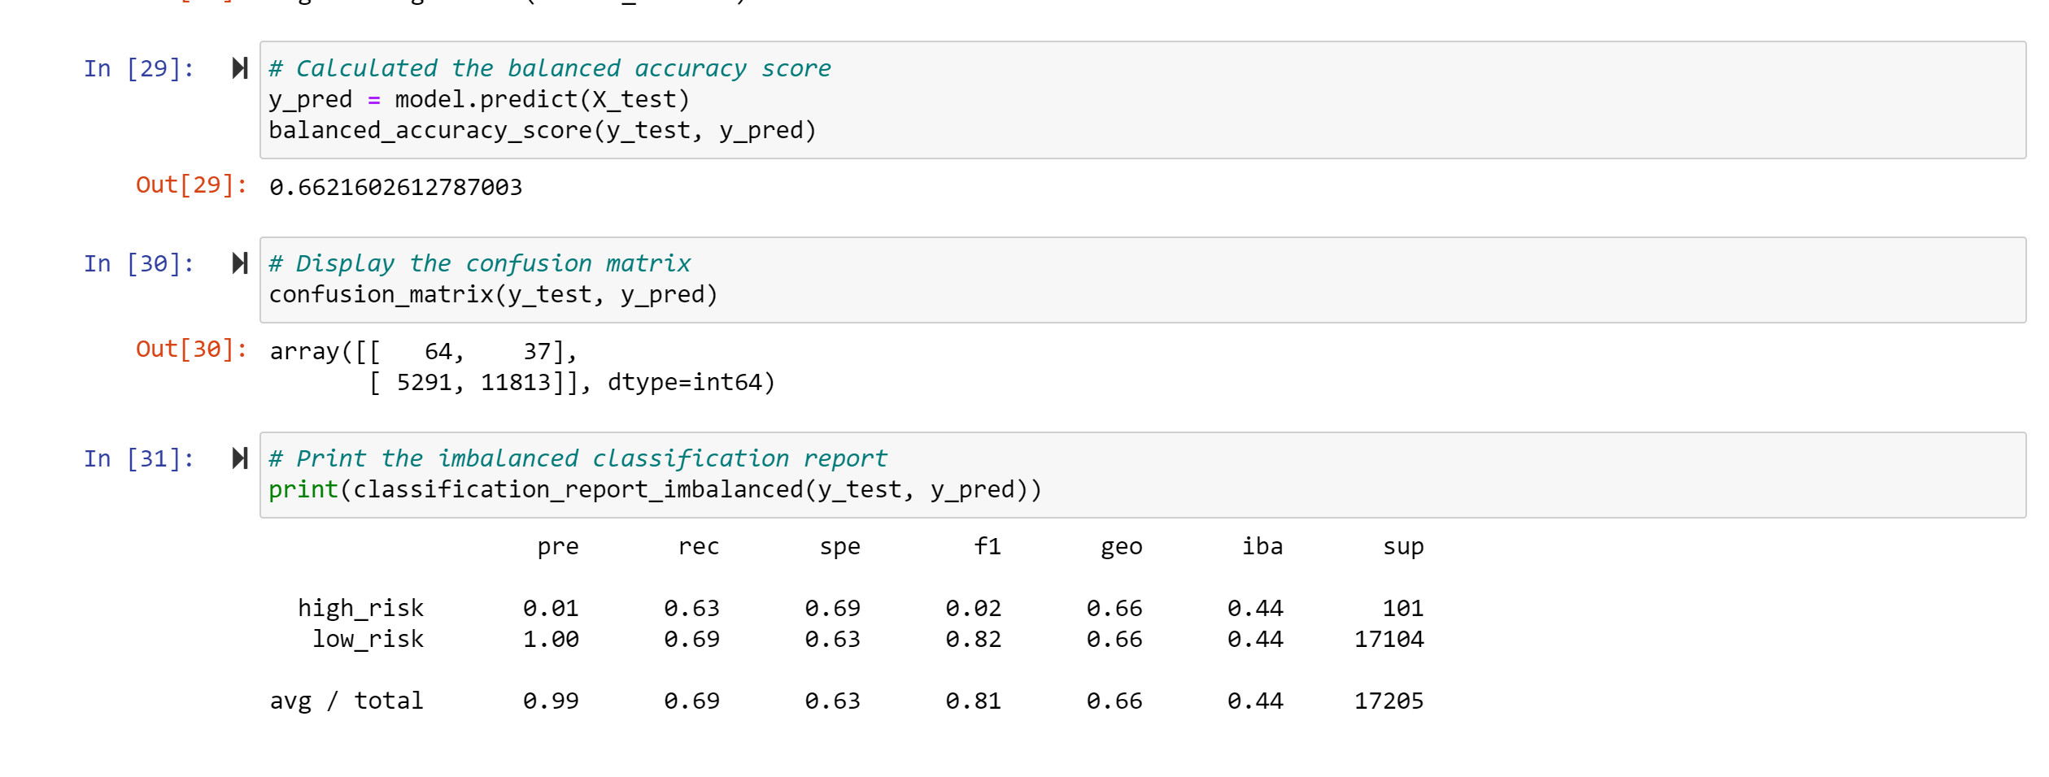Run the confusion matrix cell
The height and width of the screenshot is (777, 2049).
tap(239, 263)
